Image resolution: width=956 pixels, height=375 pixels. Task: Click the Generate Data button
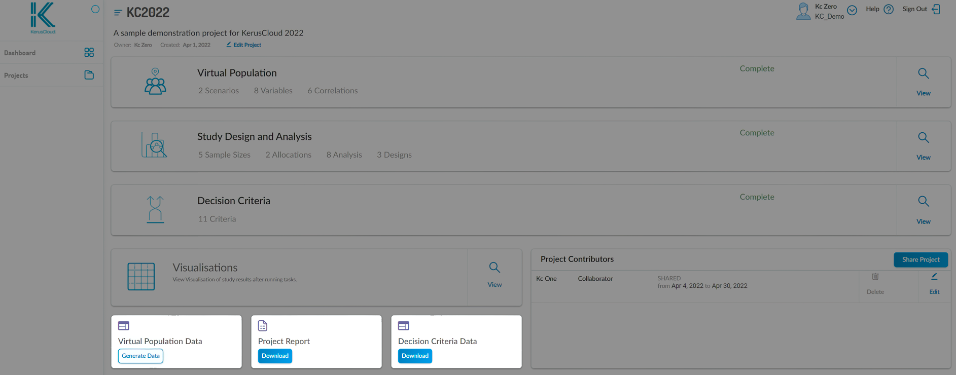[x=140, y=356]
